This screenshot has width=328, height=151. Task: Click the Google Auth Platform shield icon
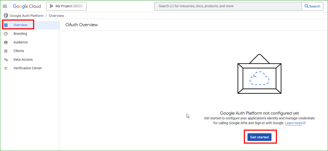coord(6,16)
